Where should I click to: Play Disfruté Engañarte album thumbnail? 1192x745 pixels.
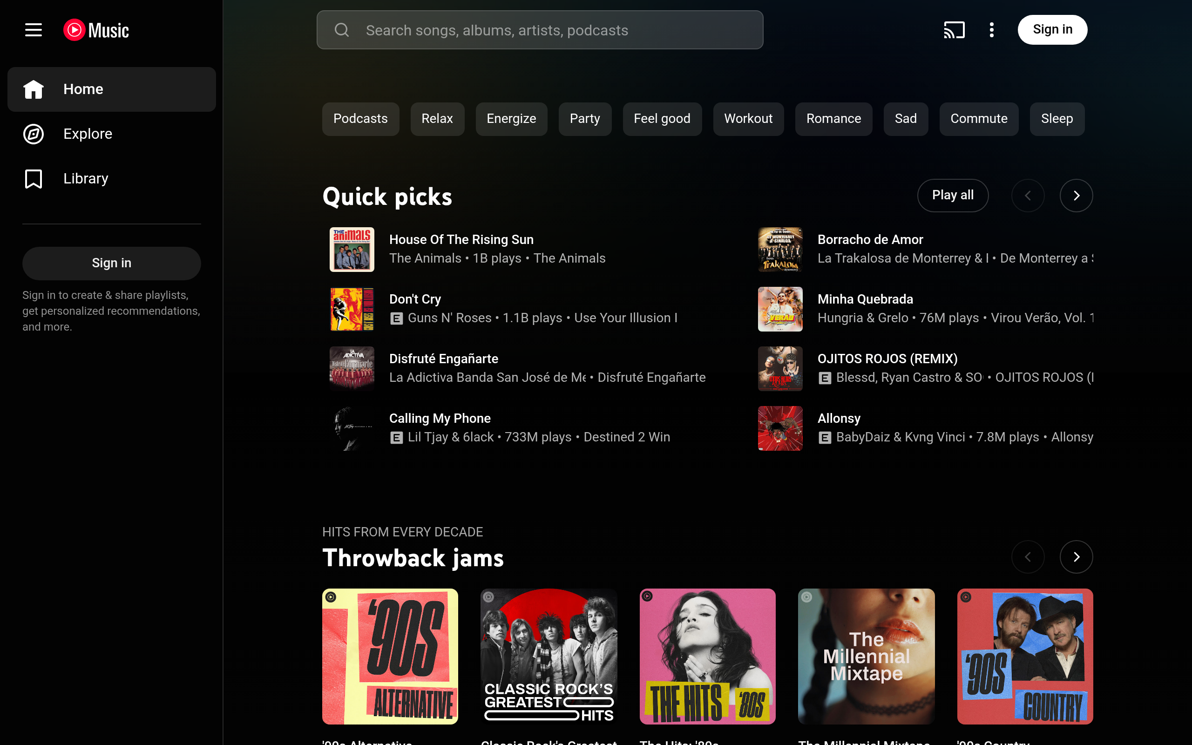pos(352,369)
